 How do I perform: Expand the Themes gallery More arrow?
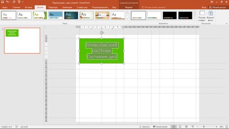click(x=127, y=19)
